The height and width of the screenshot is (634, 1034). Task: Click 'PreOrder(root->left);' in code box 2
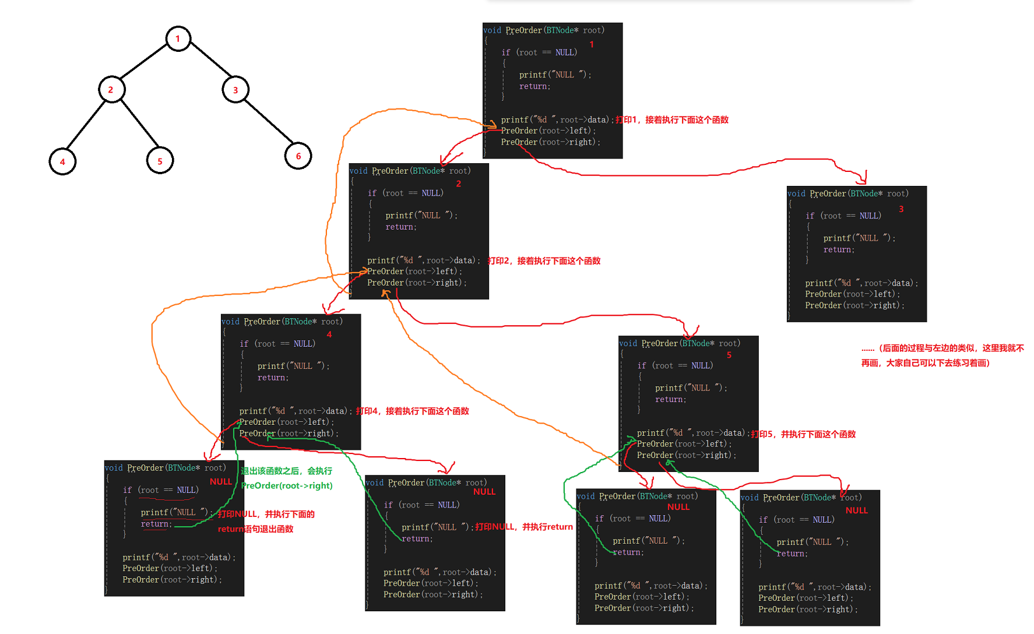[415, 271]
